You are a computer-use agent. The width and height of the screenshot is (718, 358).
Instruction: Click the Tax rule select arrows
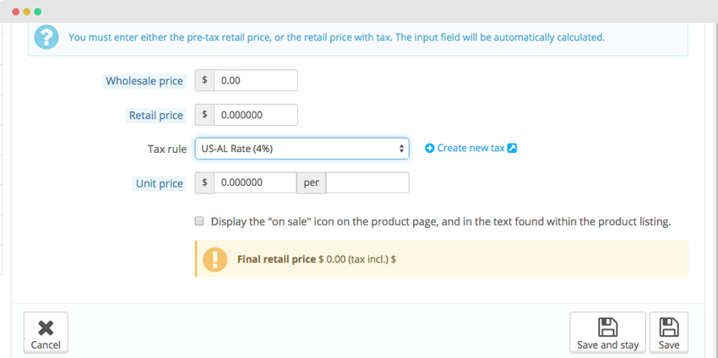pos(401,149)
